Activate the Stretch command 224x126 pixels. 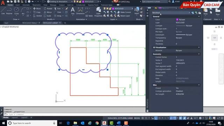click(37, 16)
